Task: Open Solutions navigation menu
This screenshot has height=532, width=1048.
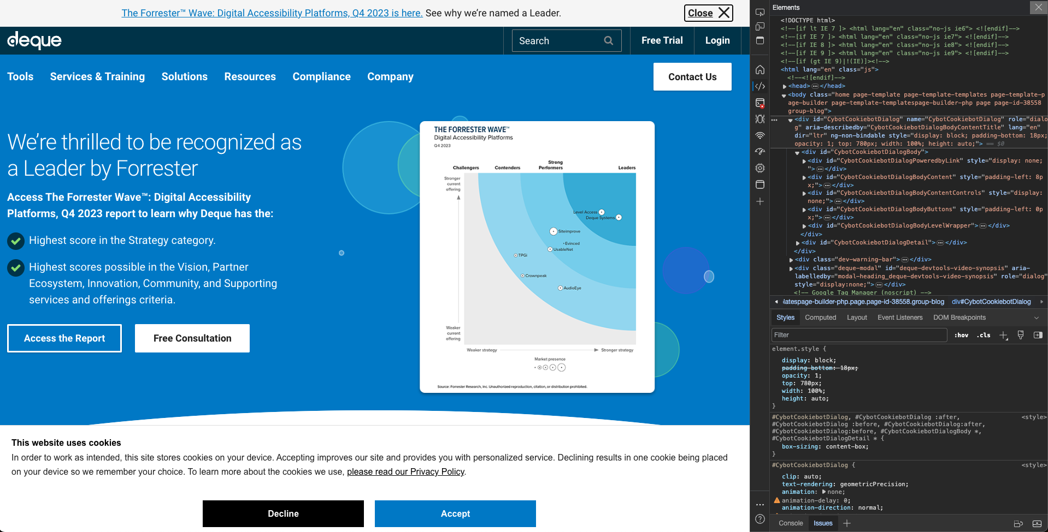Action: (184, 76)
